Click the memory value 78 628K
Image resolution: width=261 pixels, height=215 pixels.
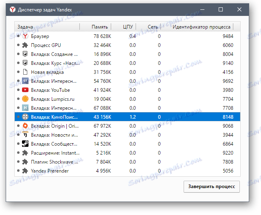point(102,36)
